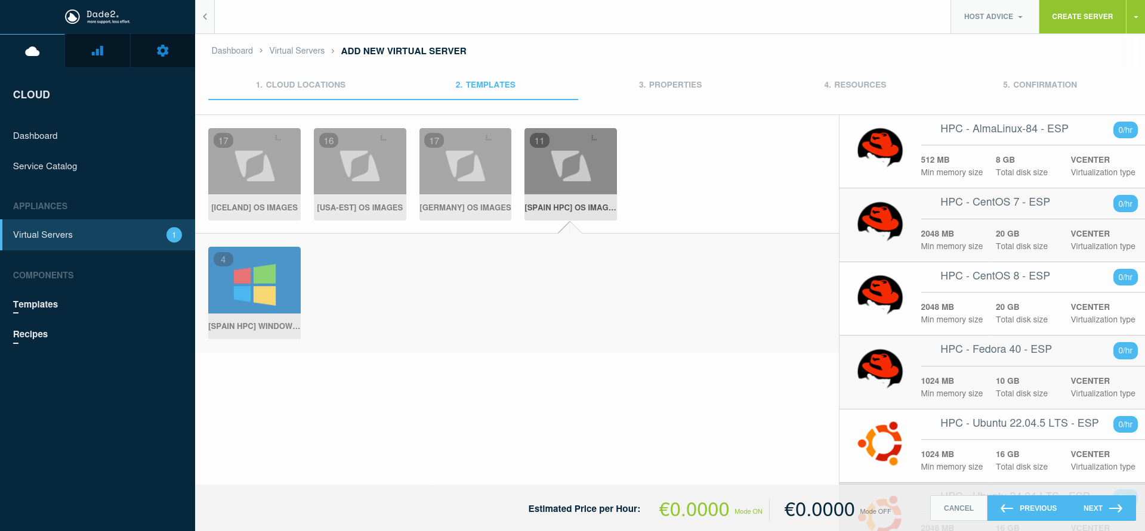Click the AlmaLinux-84 red hat icon

click(x=879, y=147)
